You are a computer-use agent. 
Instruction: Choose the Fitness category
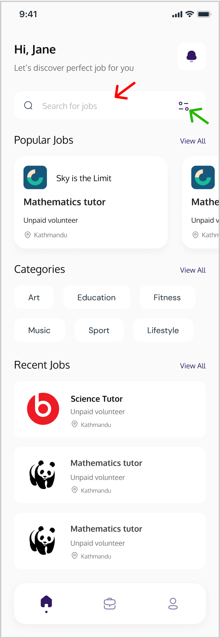167,297
